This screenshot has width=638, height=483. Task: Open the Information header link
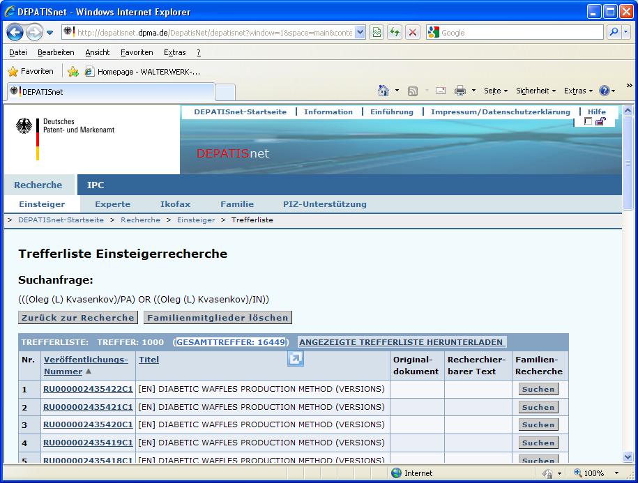pos(328,112)
